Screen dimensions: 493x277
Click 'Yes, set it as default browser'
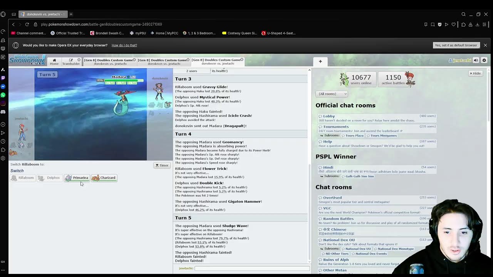coord(456,45)
